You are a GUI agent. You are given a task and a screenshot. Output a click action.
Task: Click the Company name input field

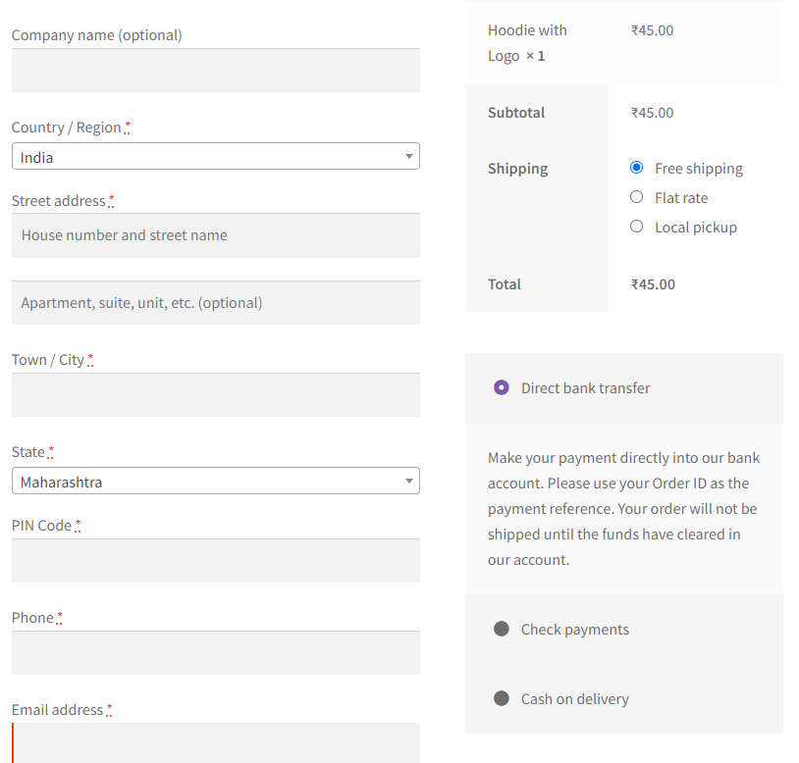point(215,70)
